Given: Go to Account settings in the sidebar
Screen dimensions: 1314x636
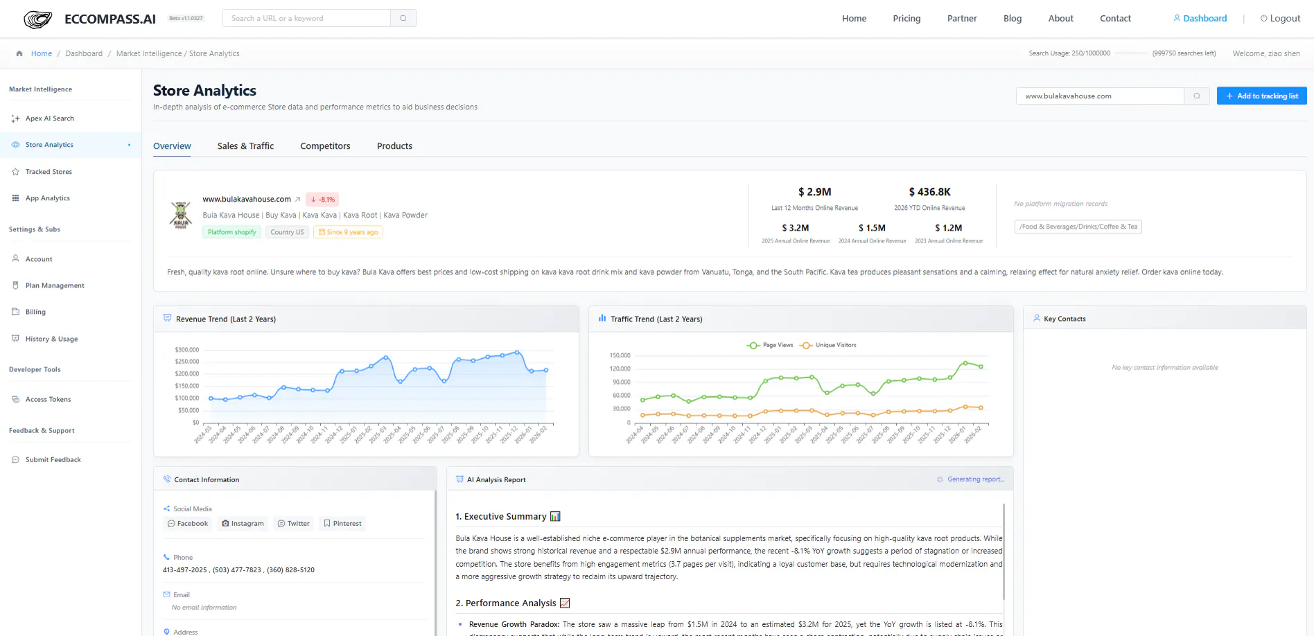Looking at the screenshot, I should coord(39,259).
